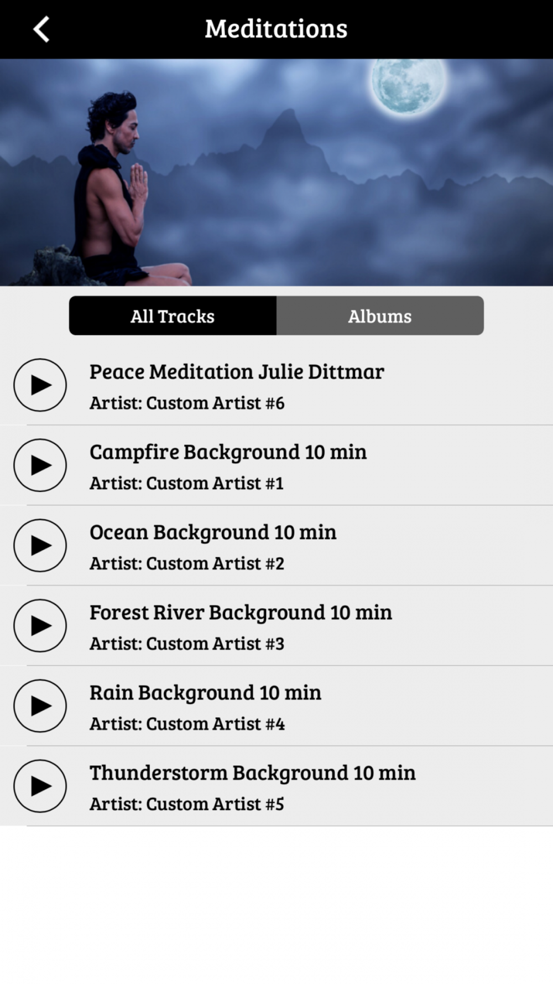553x984 pixels.
Task: Tap Thunderstorm Background 10 min title
Action: tap(252, 773)
